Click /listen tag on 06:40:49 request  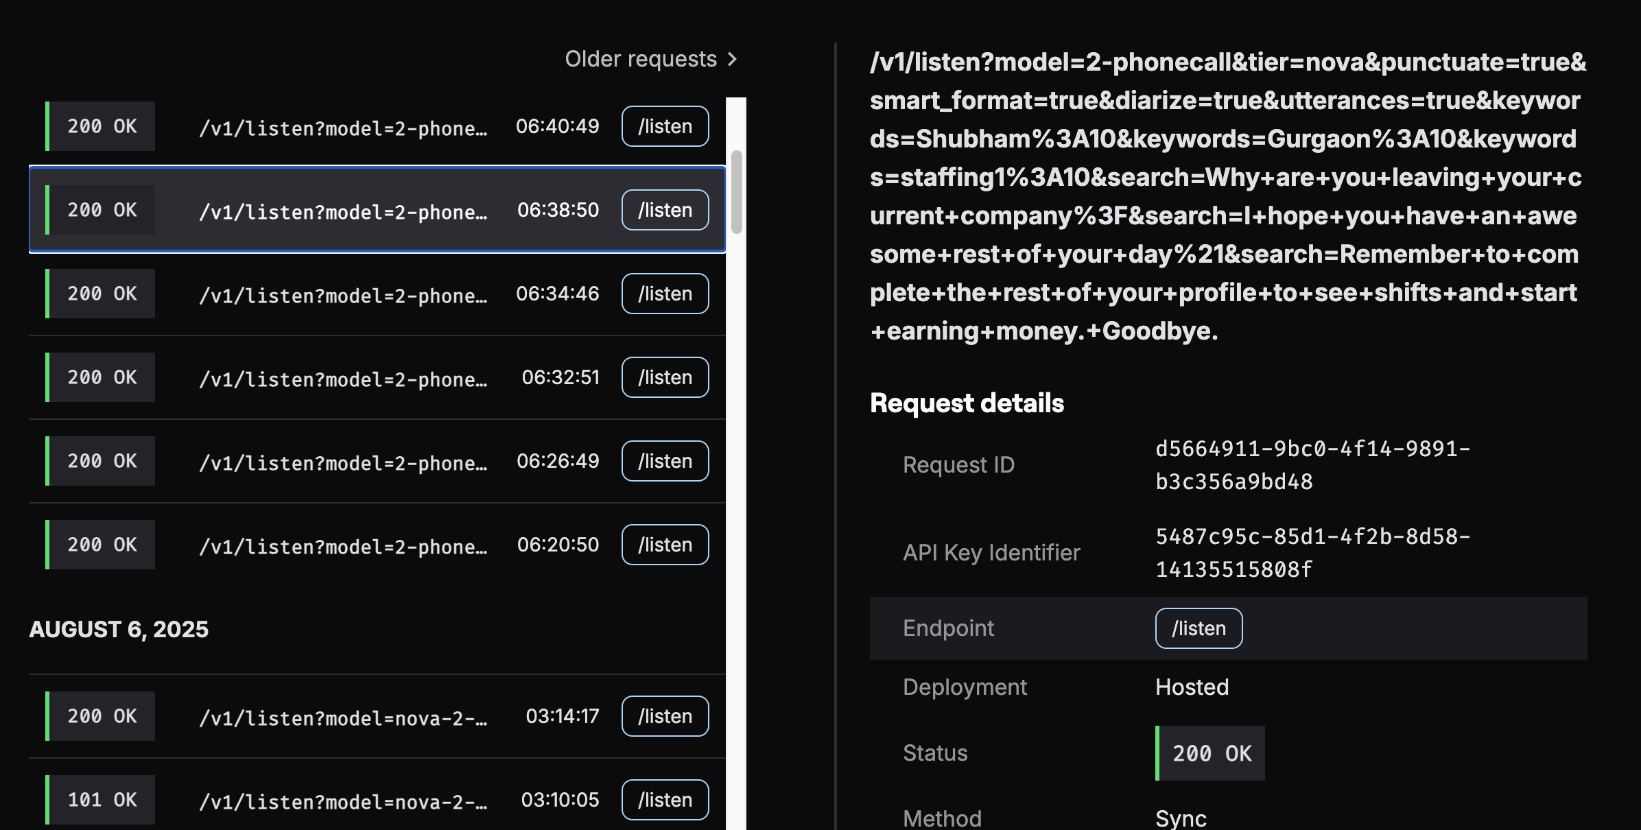coord(665,127)
